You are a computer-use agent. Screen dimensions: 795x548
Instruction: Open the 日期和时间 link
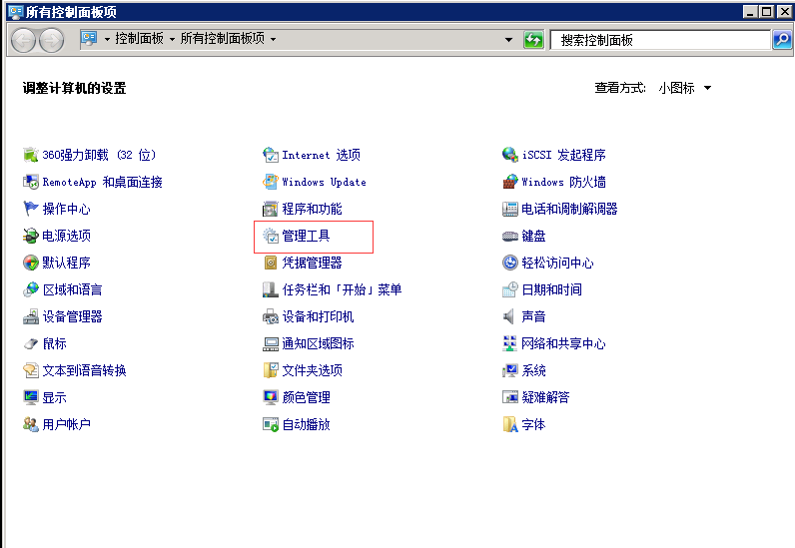tap(551, 290)
